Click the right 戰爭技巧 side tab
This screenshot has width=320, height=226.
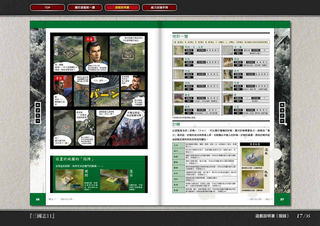[282, 113]
